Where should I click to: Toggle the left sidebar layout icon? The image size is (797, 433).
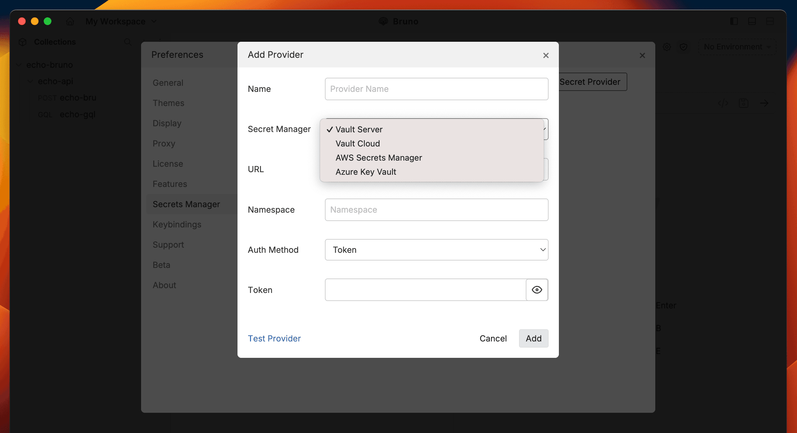pyautogui.click(x=734, y=22)
